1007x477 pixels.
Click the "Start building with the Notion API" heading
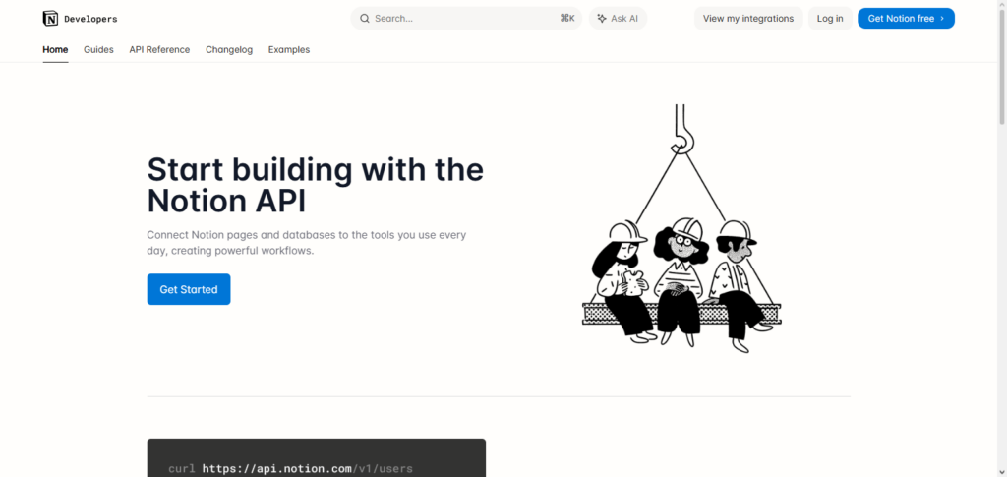316,186
